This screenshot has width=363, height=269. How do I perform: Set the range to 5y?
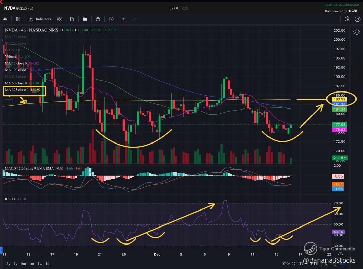(x=8, y=264)
